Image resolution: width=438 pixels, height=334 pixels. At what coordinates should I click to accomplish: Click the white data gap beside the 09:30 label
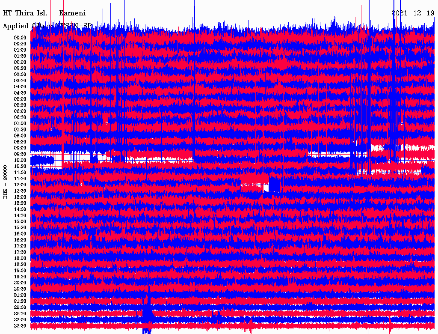[x=43, y=153]
